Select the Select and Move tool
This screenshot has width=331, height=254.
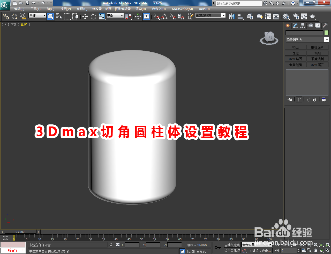(85, 17)
